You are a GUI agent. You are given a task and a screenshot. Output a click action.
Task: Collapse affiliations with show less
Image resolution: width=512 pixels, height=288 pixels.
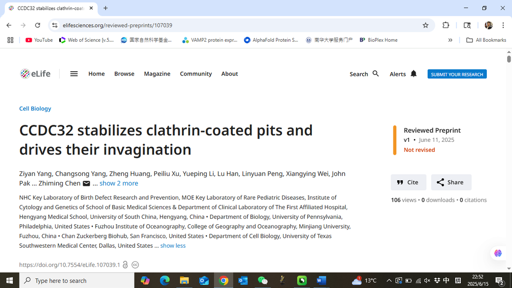(x=173, y=245)
